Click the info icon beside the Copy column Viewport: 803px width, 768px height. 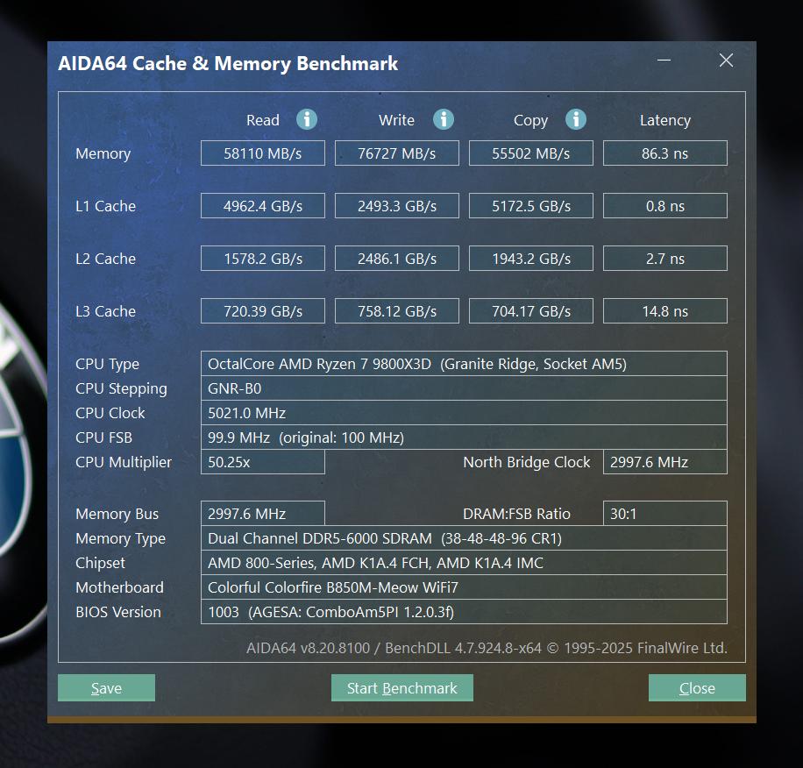pos(576,119)
